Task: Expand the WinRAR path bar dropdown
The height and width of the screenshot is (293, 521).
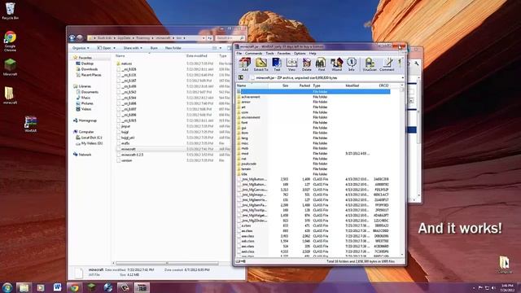Action: (402, 78)
